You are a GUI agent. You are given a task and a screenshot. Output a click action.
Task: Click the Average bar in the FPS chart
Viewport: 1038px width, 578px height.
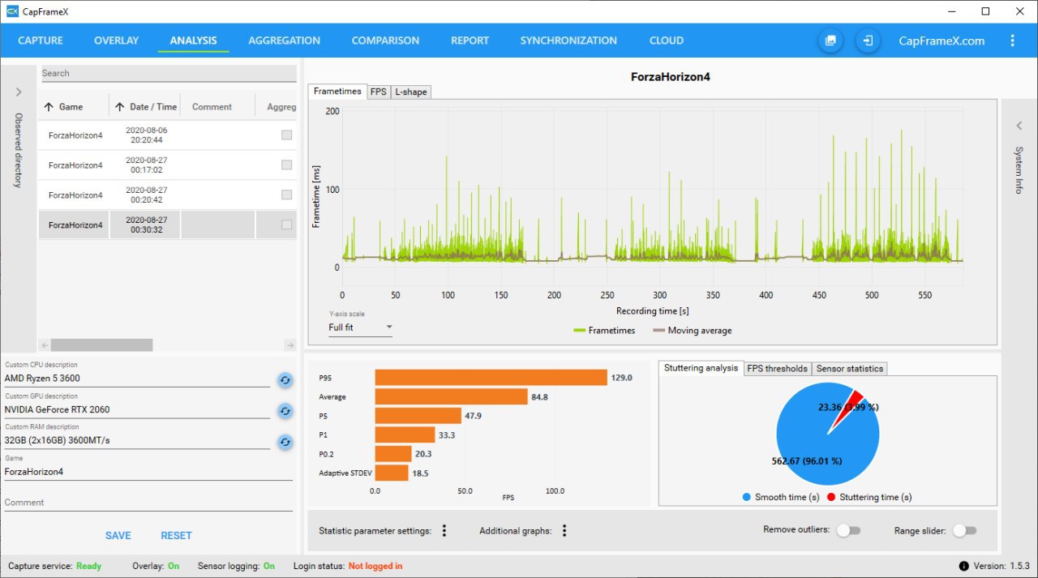click(x=452, y=397)
